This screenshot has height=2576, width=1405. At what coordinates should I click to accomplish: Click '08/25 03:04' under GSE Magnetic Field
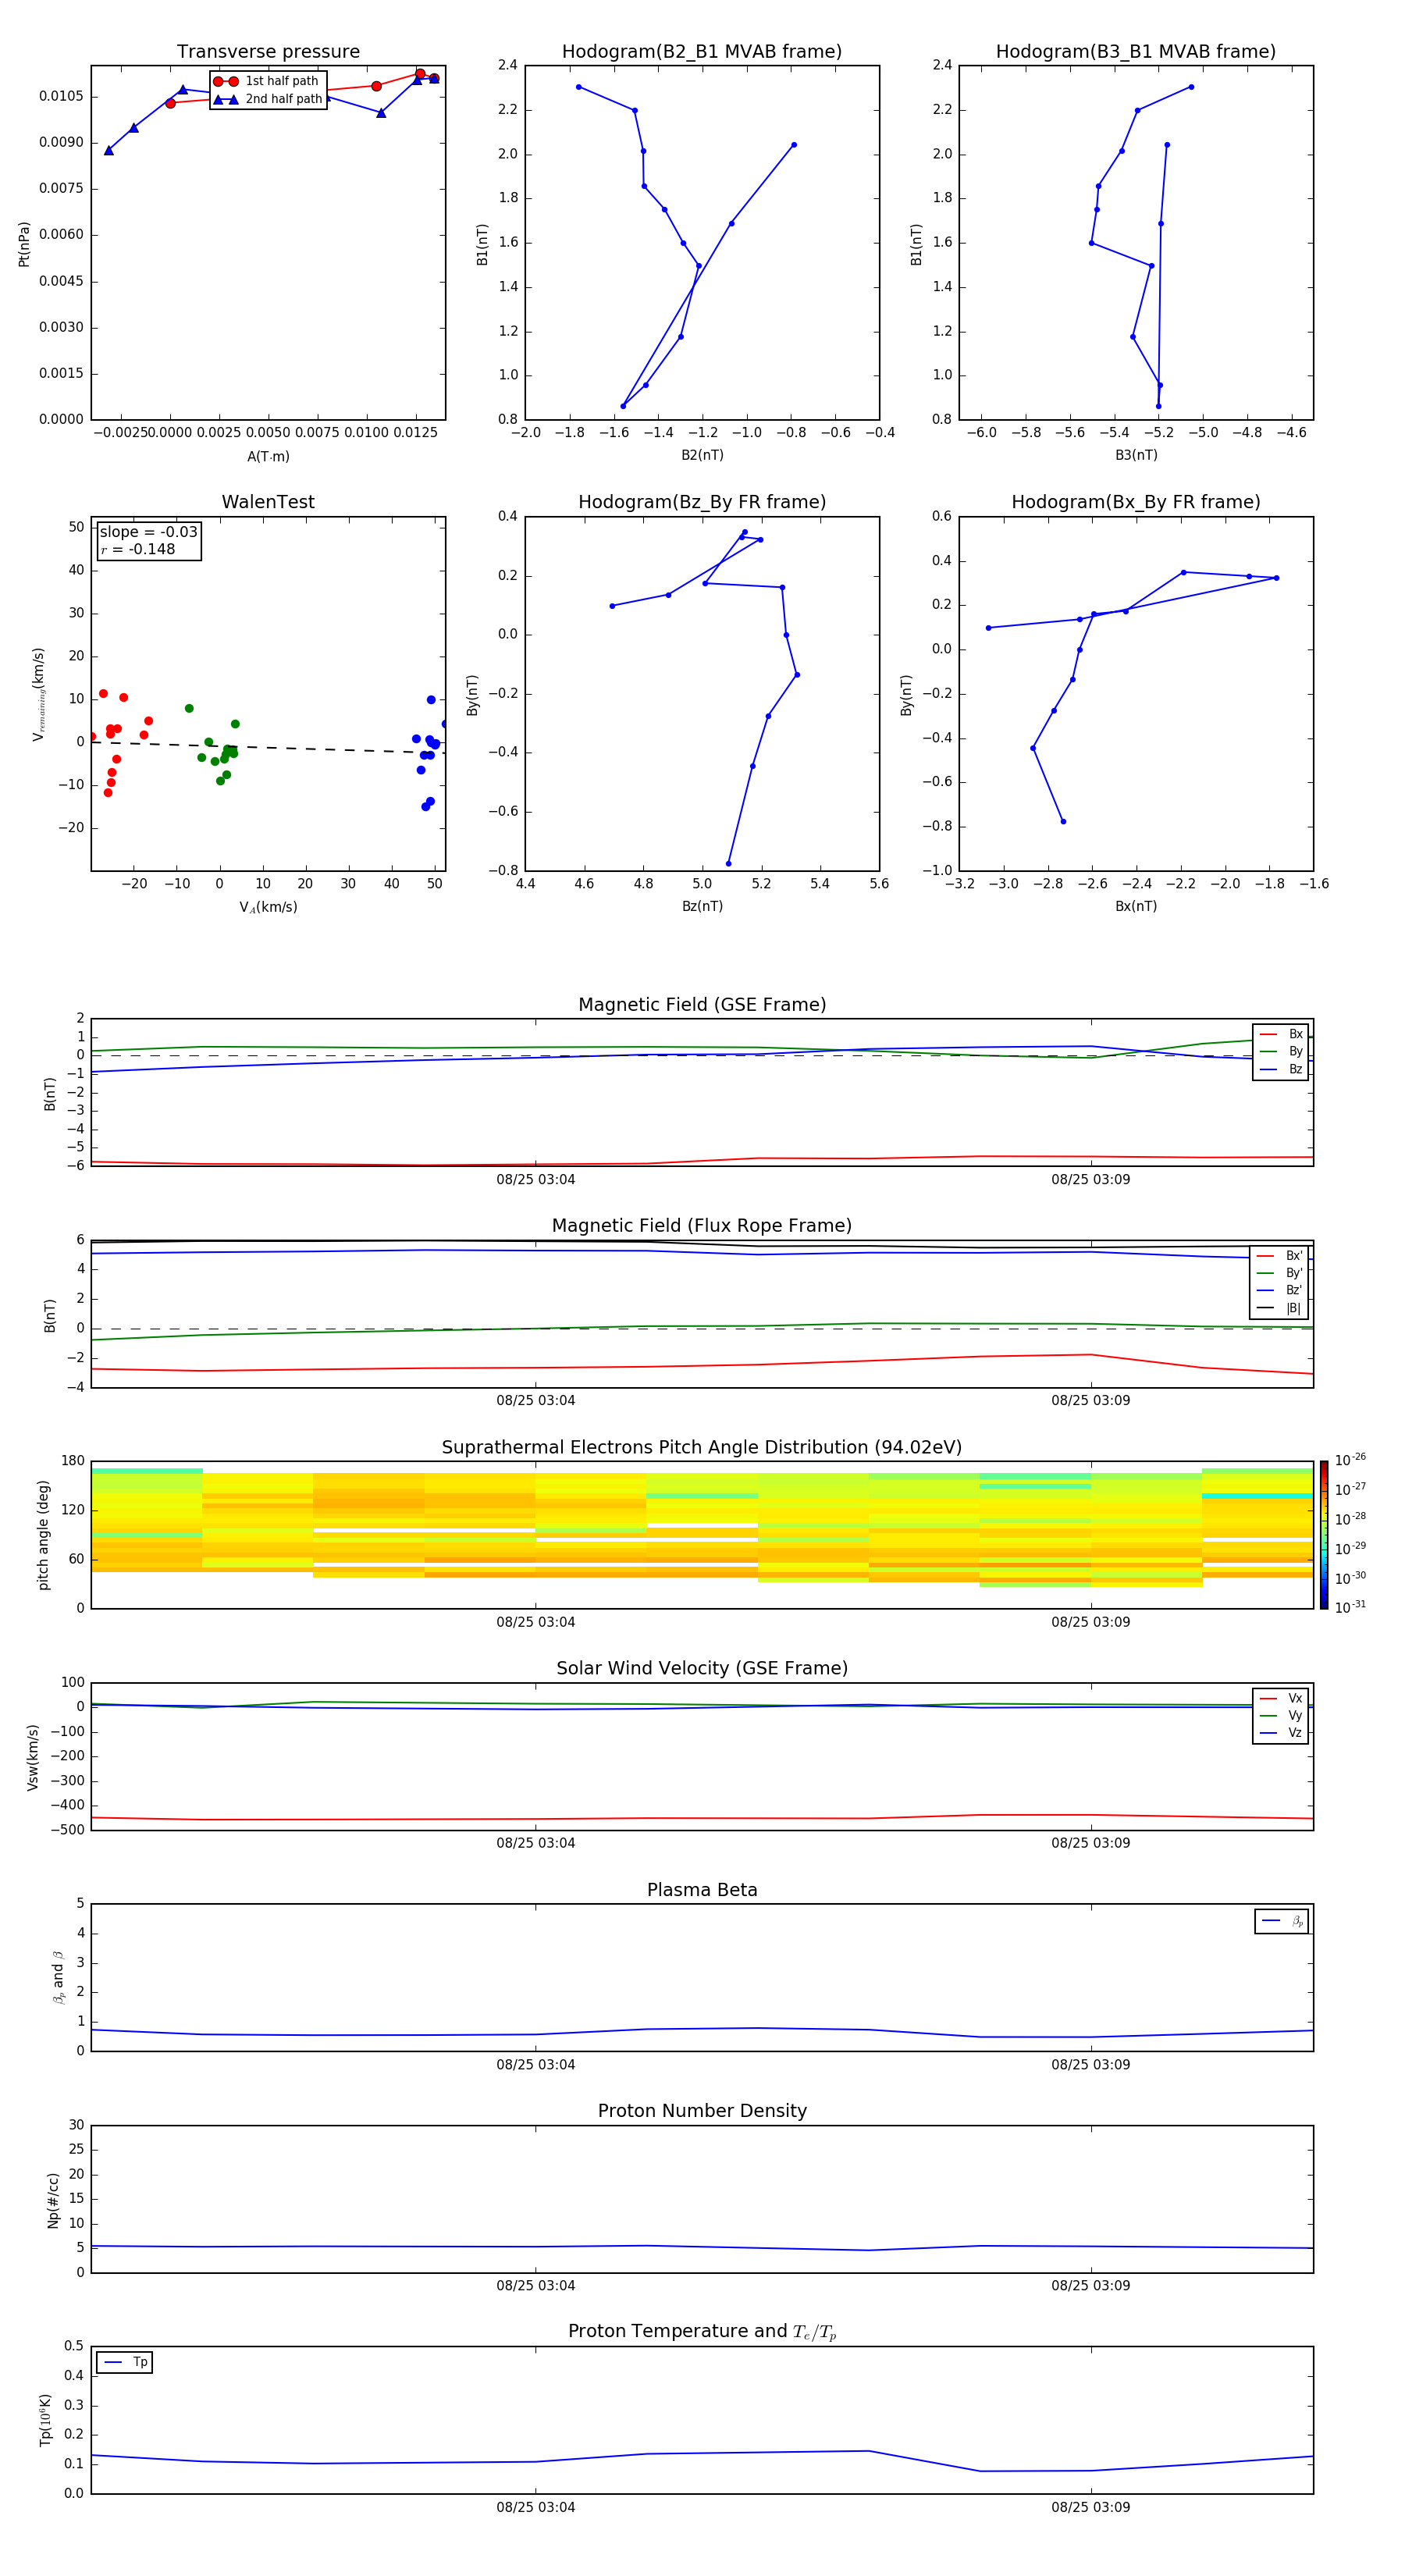point(536,1180)
